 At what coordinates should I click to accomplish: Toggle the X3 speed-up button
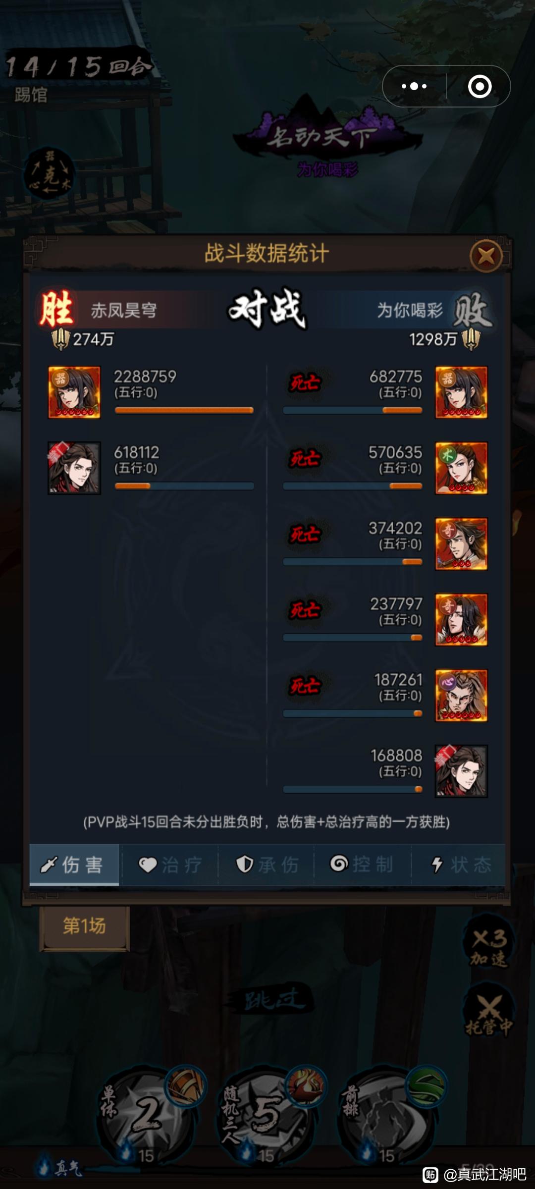pos(488,947)
